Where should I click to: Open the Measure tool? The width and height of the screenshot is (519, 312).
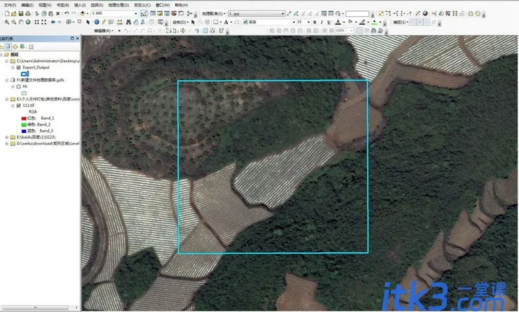[x=119, y=22]
